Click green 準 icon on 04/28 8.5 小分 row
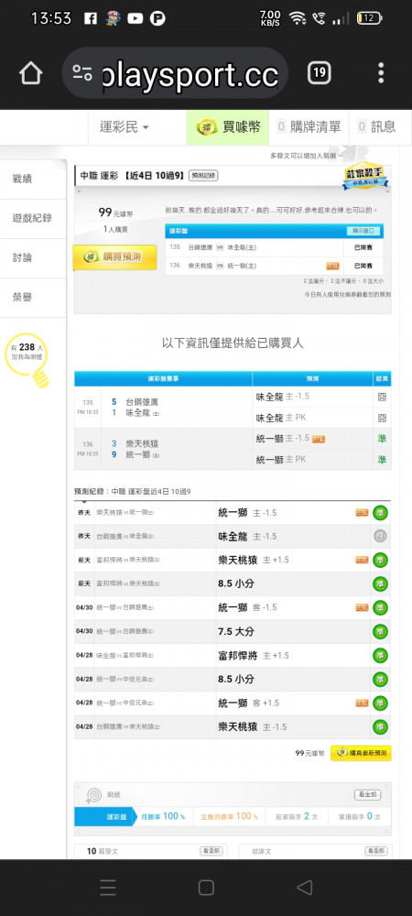The image size is (412, 916). point(381,680)
